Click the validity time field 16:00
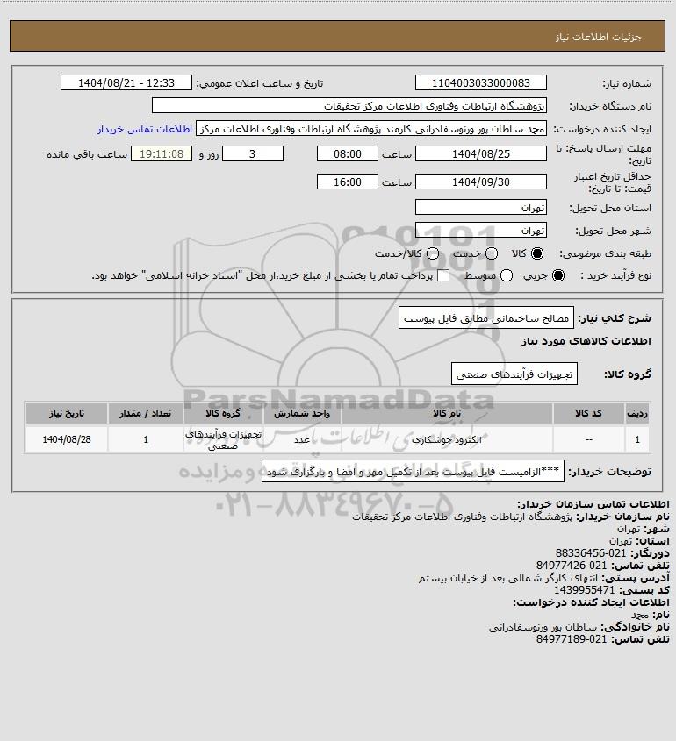This screenshot has width=676, height=741. click(x=348, y=182)
